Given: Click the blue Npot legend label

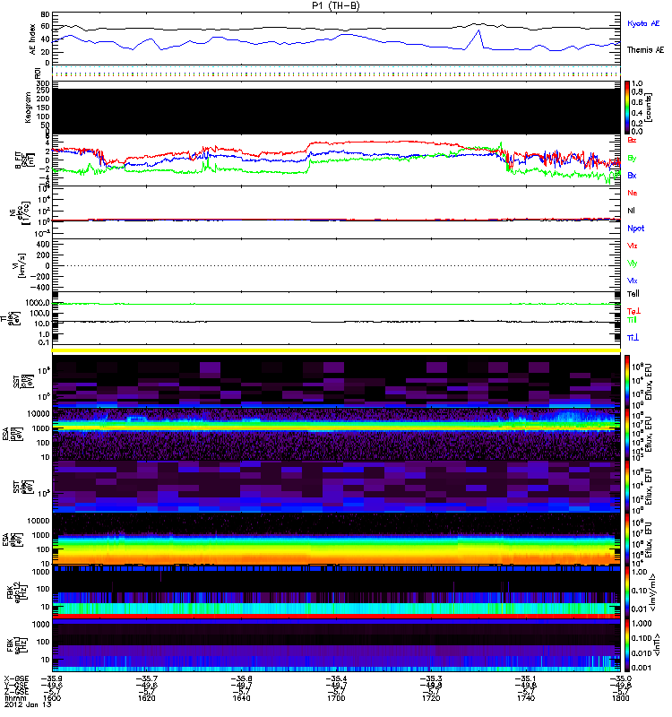Looking at the screenshot, I should 635,229.
